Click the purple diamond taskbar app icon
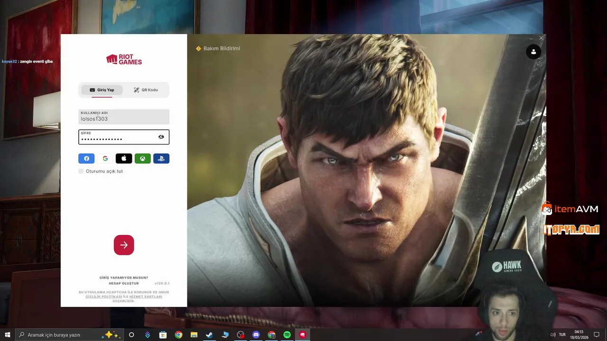 coord(147,335)
